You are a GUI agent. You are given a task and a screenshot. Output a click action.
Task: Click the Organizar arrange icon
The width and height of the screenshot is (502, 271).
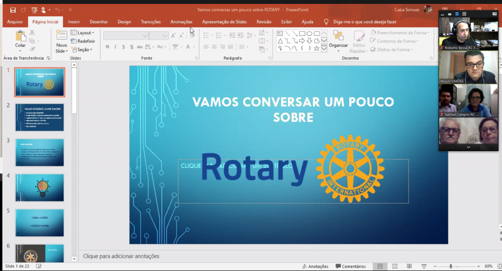point(338,36)
